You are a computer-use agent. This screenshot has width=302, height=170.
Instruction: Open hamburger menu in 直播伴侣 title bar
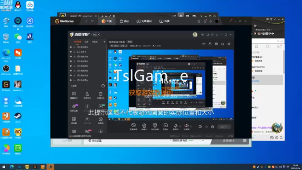tap(217, 35)
